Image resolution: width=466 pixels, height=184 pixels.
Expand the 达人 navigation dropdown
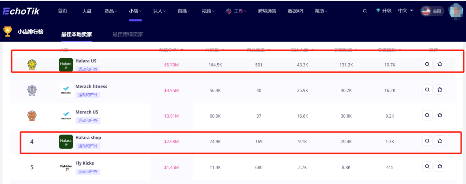coord(159,11)
